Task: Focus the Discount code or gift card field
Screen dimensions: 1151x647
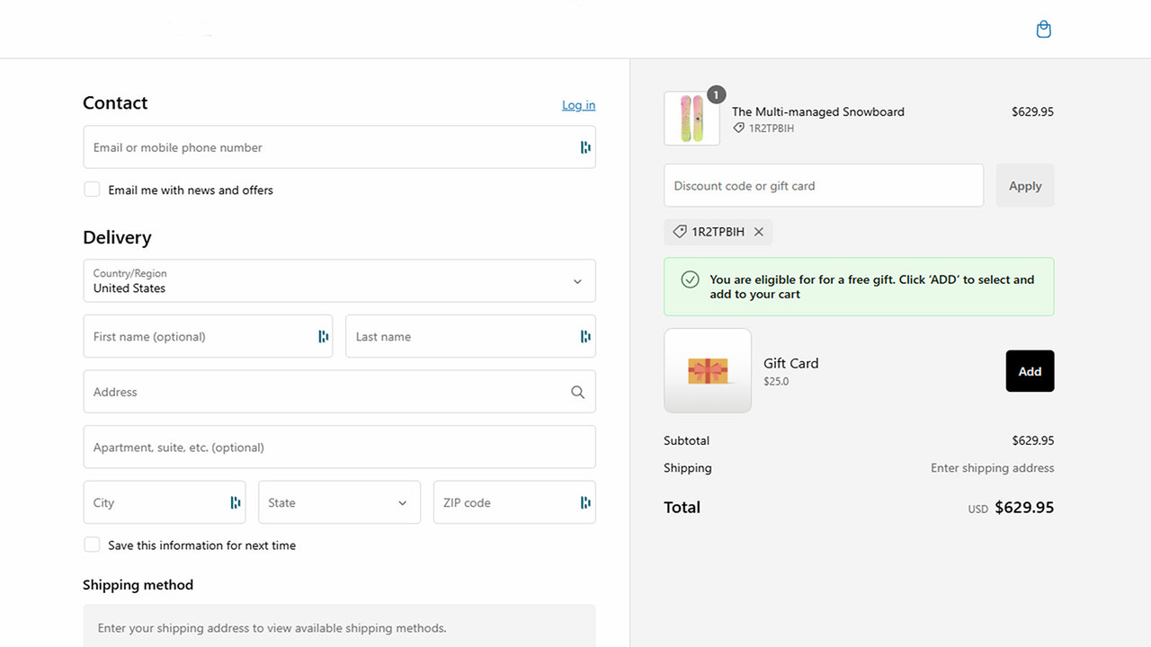Action: pyautogui.click(x=824, y=186)
